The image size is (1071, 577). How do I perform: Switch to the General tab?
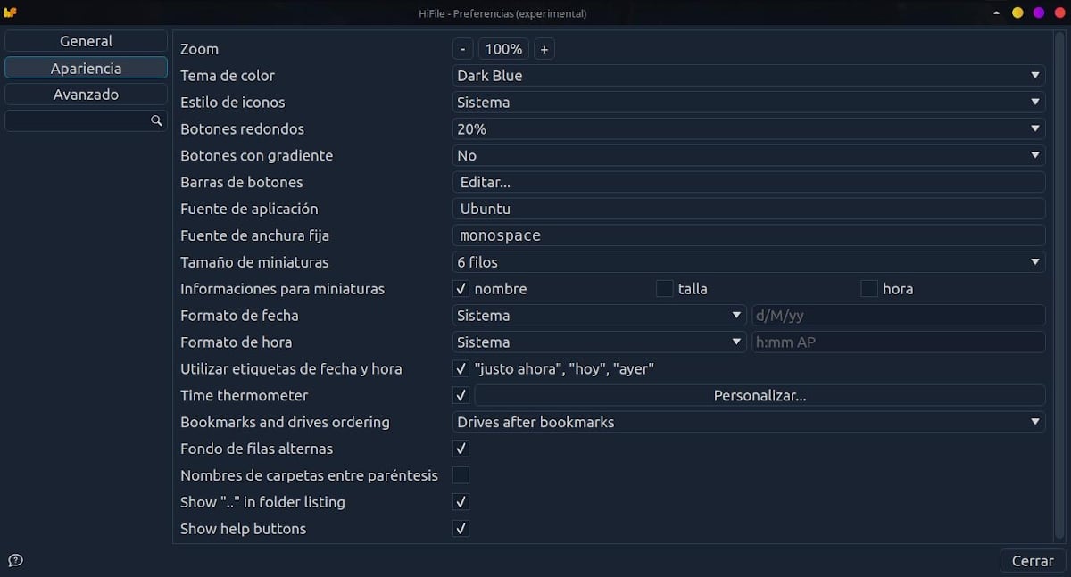pyautogui.click(x=86, y=41)
